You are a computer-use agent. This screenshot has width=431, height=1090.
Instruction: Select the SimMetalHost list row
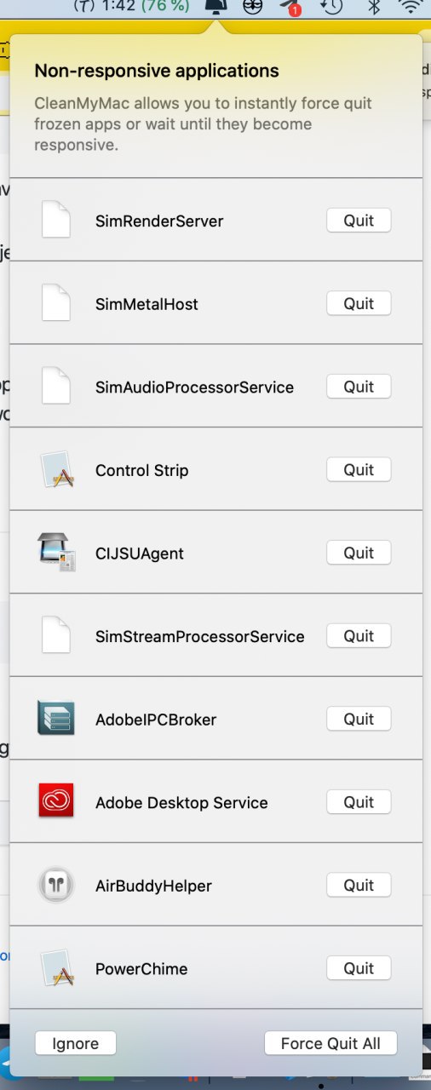215,303
